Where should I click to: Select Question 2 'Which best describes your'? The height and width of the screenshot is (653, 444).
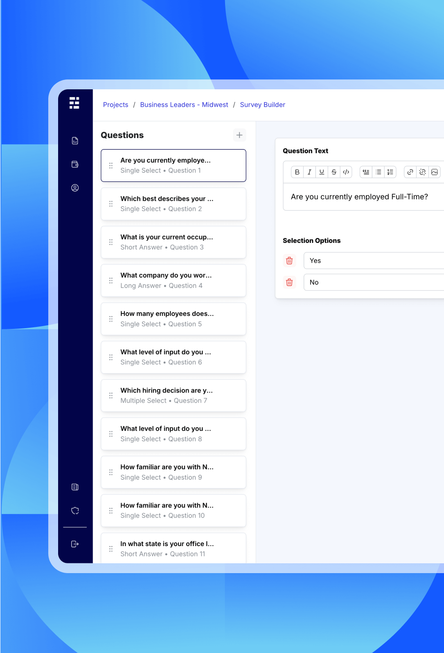[174, 204]
